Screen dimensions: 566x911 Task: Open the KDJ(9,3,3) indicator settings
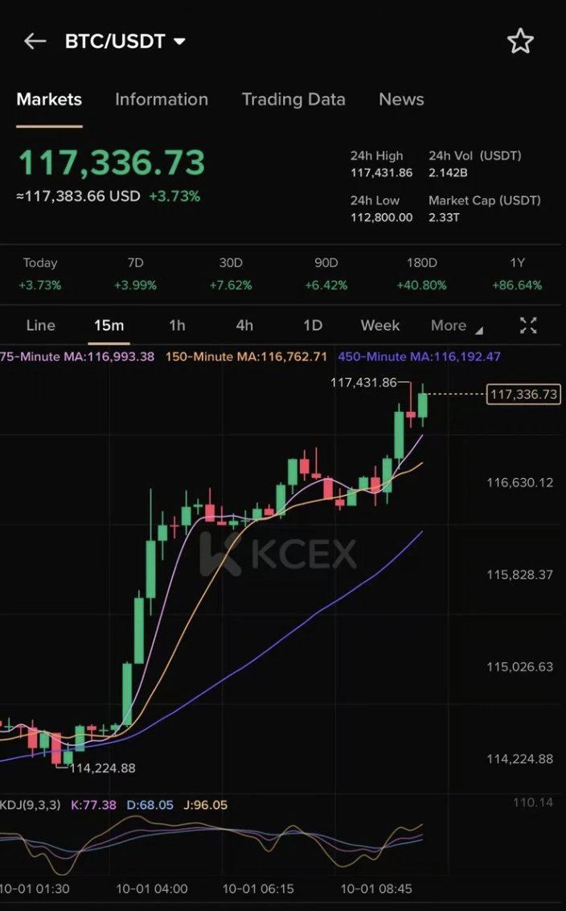click(x=31, y=805)
